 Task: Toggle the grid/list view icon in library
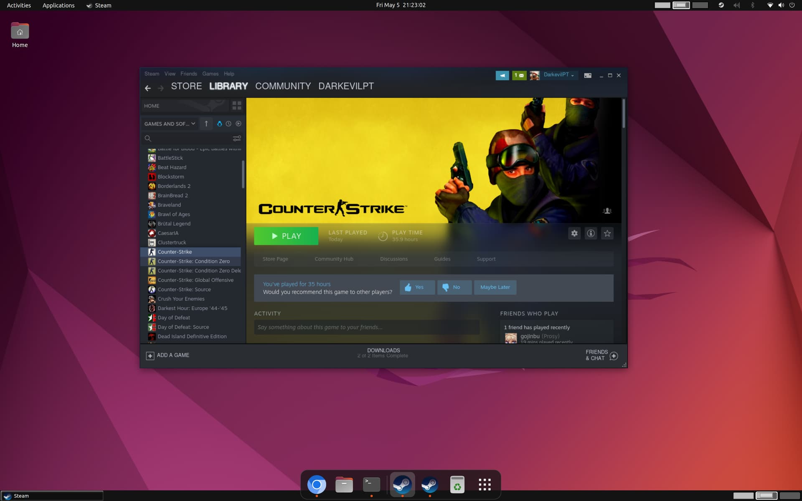click(x=236, y=106)
